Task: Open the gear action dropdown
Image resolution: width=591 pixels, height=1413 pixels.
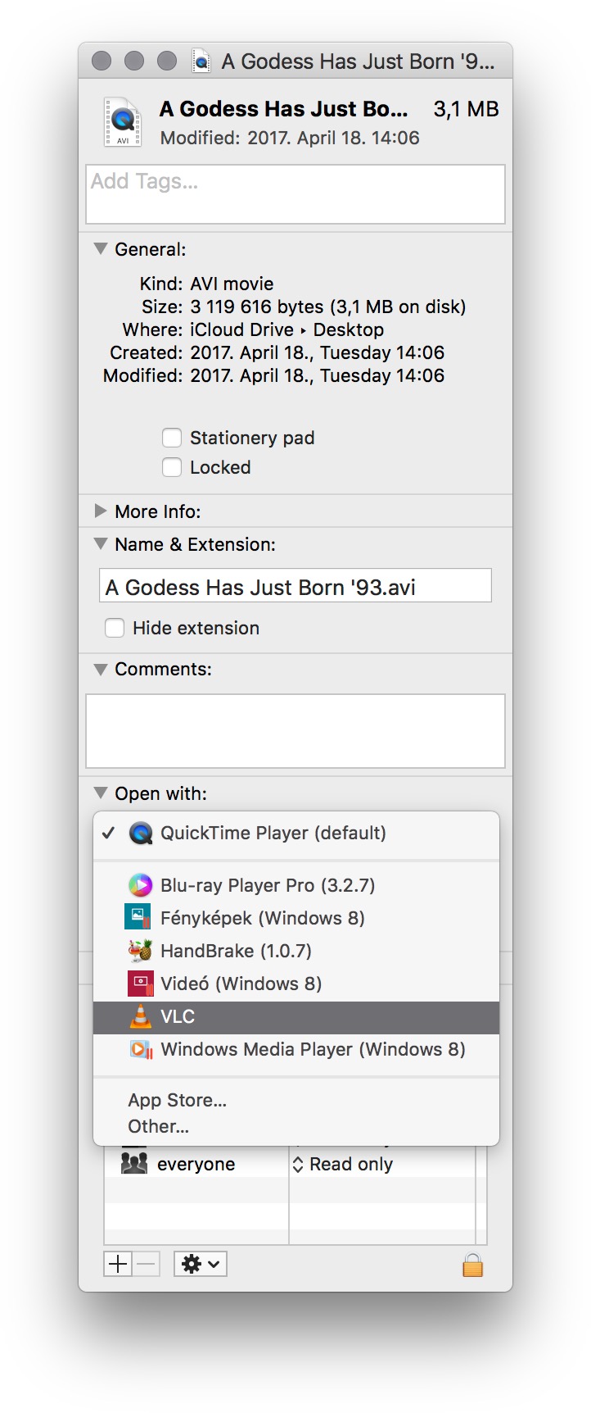Action: 201,1264
